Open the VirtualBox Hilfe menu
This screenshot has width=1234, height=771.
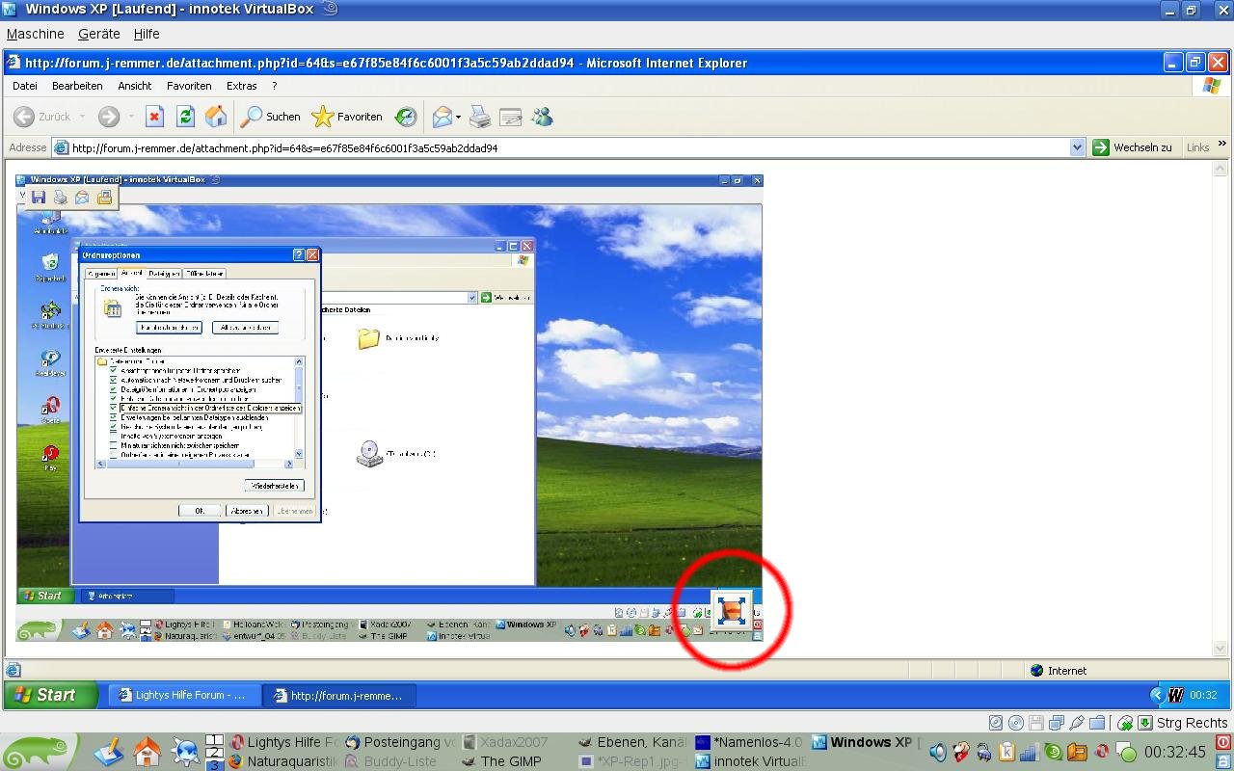tap(147, 34)
